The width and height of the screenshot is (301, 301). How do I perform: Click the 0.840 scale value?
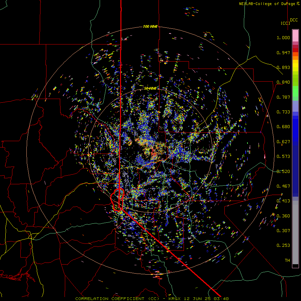283,82
